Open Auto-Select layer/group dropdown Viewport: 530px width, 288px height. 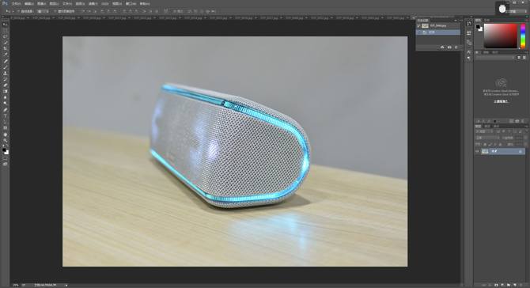(44, 11)
